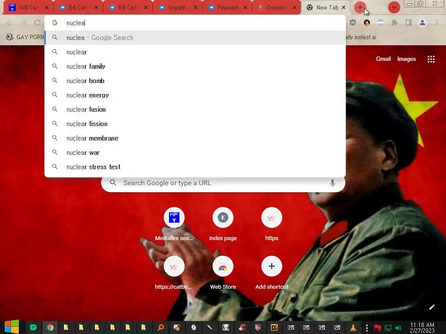Open Gmail link
The width and height of the screenshot is (446, 334).
[x=383, y=59]
